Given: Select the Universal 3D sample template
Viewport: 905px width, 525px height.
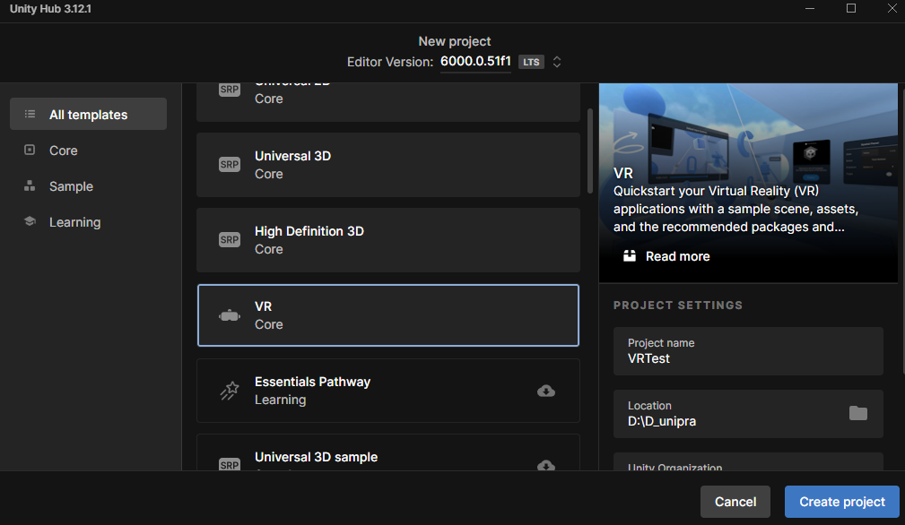Looking at the screenshot, I should 388,452.
